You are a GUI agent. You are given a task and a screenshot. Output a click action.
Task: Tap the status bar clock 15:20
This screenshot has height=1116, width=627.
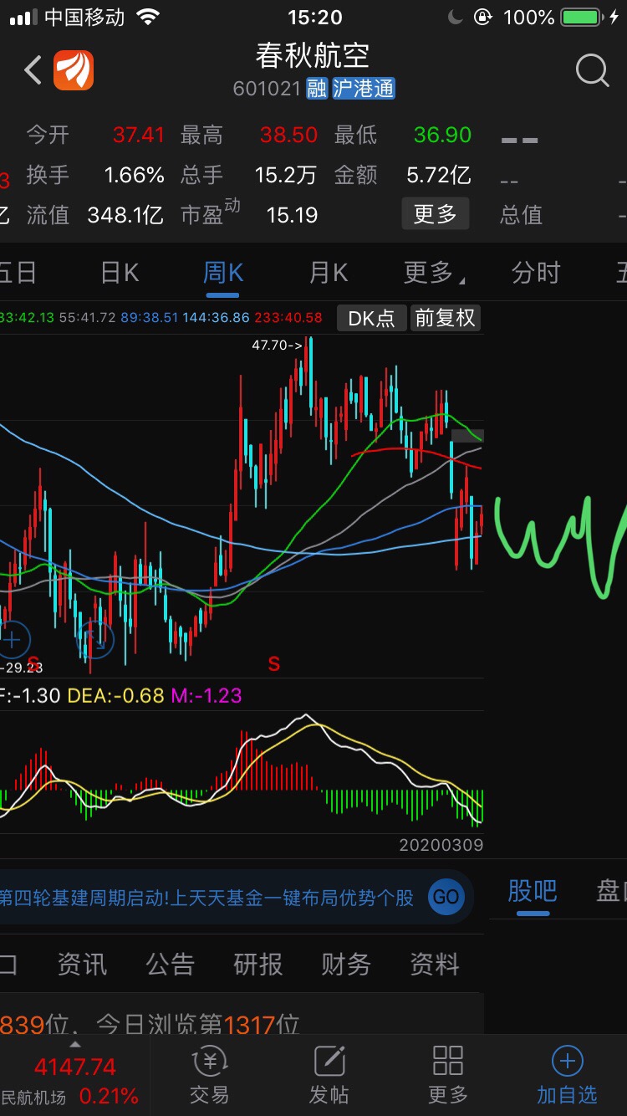[314, 17]
